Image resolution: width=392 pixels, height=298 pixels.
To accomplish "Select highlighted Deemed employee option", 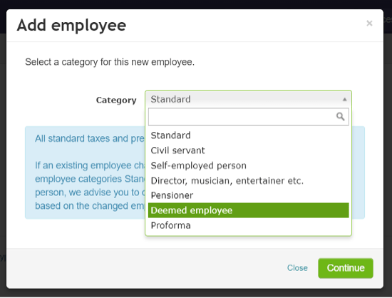I will click(x=248, y=210).
